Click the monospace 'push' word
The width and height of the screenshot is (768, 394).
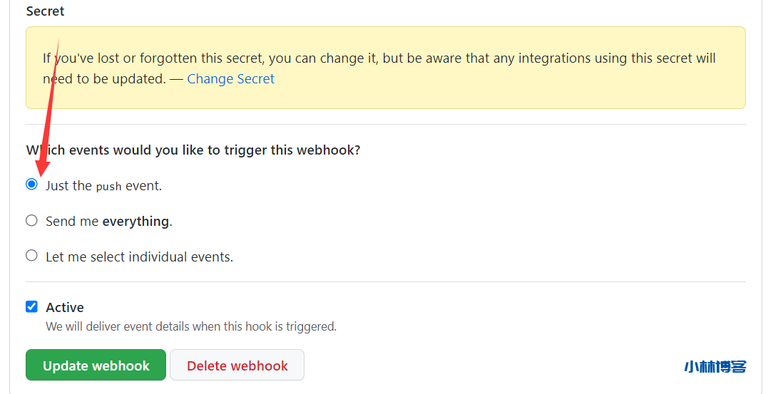(109, 187)
